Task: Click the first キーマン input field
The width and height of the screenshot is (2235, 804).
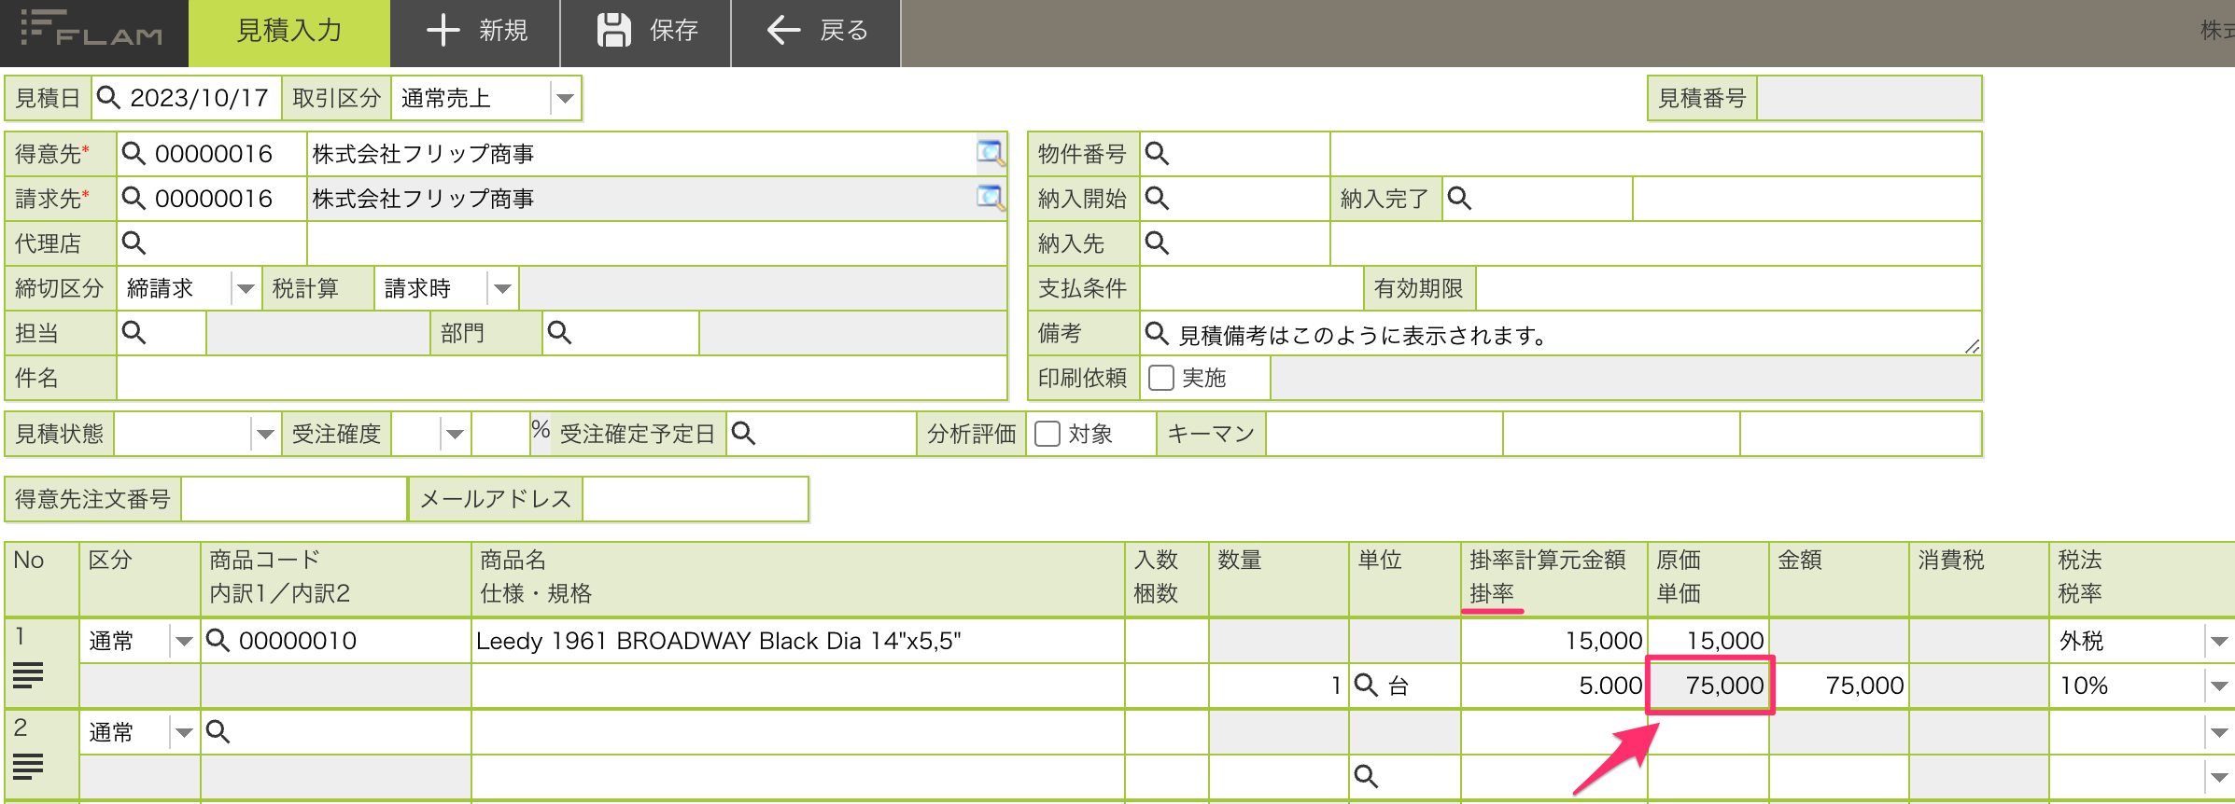Action: (x=1385, y=434)
